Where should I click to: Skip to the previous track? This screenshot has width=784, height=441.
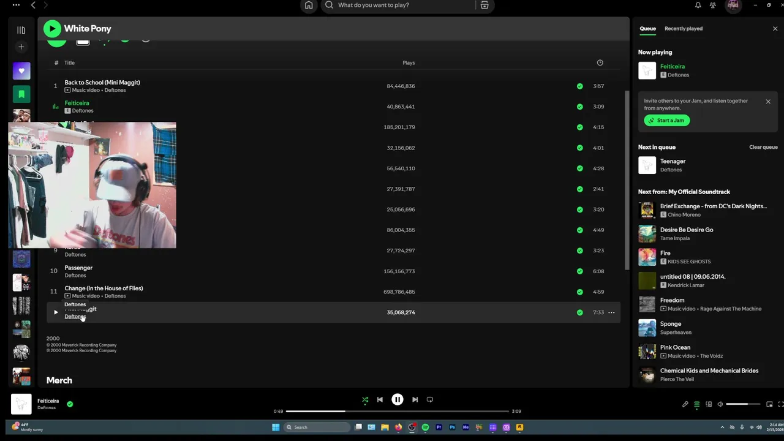[x=380, y=399]
